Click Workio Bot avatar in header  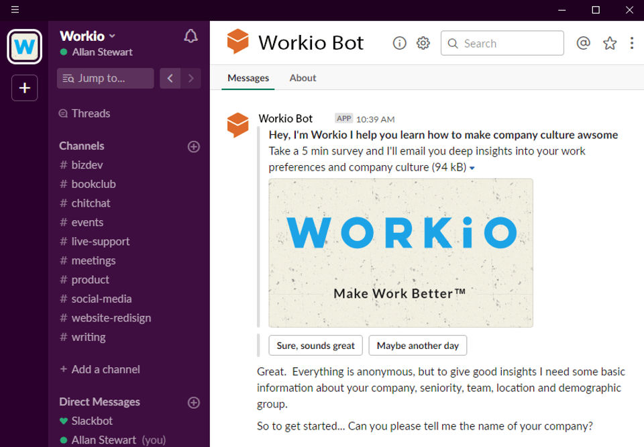[x=237, y=41]
